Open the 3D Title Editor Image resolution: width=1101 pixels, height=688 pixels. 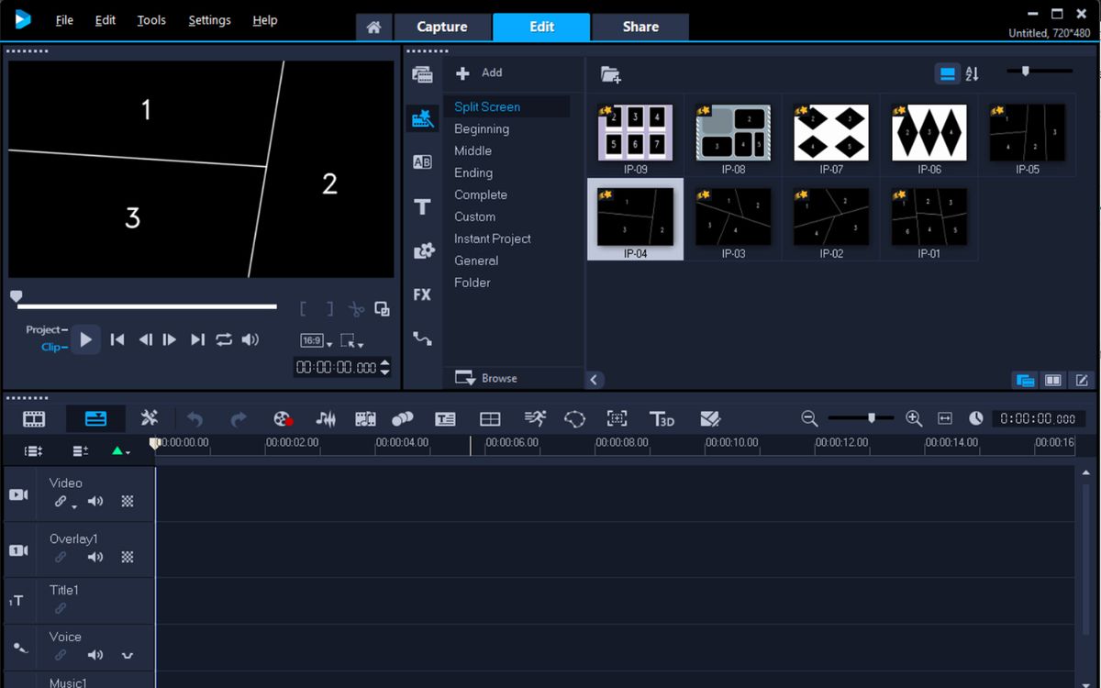662,418
